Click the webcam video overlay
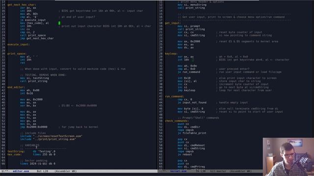 288,156
